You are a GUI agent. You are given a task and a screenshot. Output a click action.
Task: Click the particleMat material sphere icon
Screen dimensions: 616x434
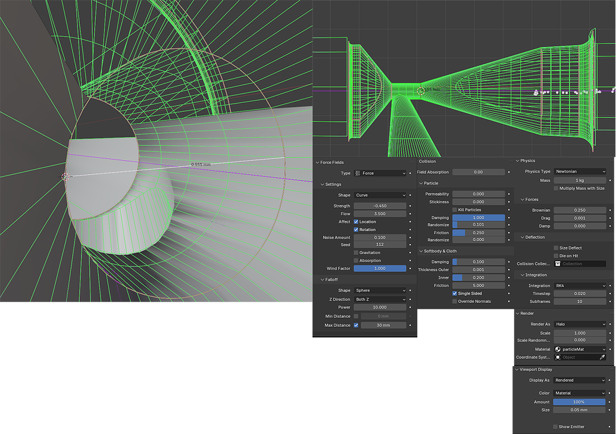[558, 349]
